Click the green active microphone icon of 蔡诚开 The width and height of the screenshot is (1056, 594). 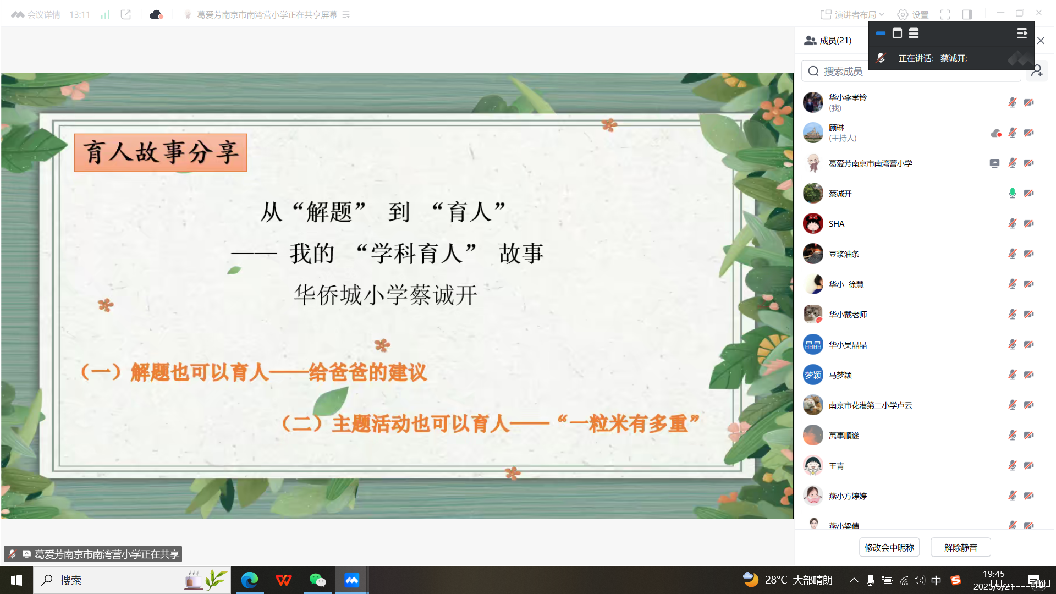click(1012, 194)
